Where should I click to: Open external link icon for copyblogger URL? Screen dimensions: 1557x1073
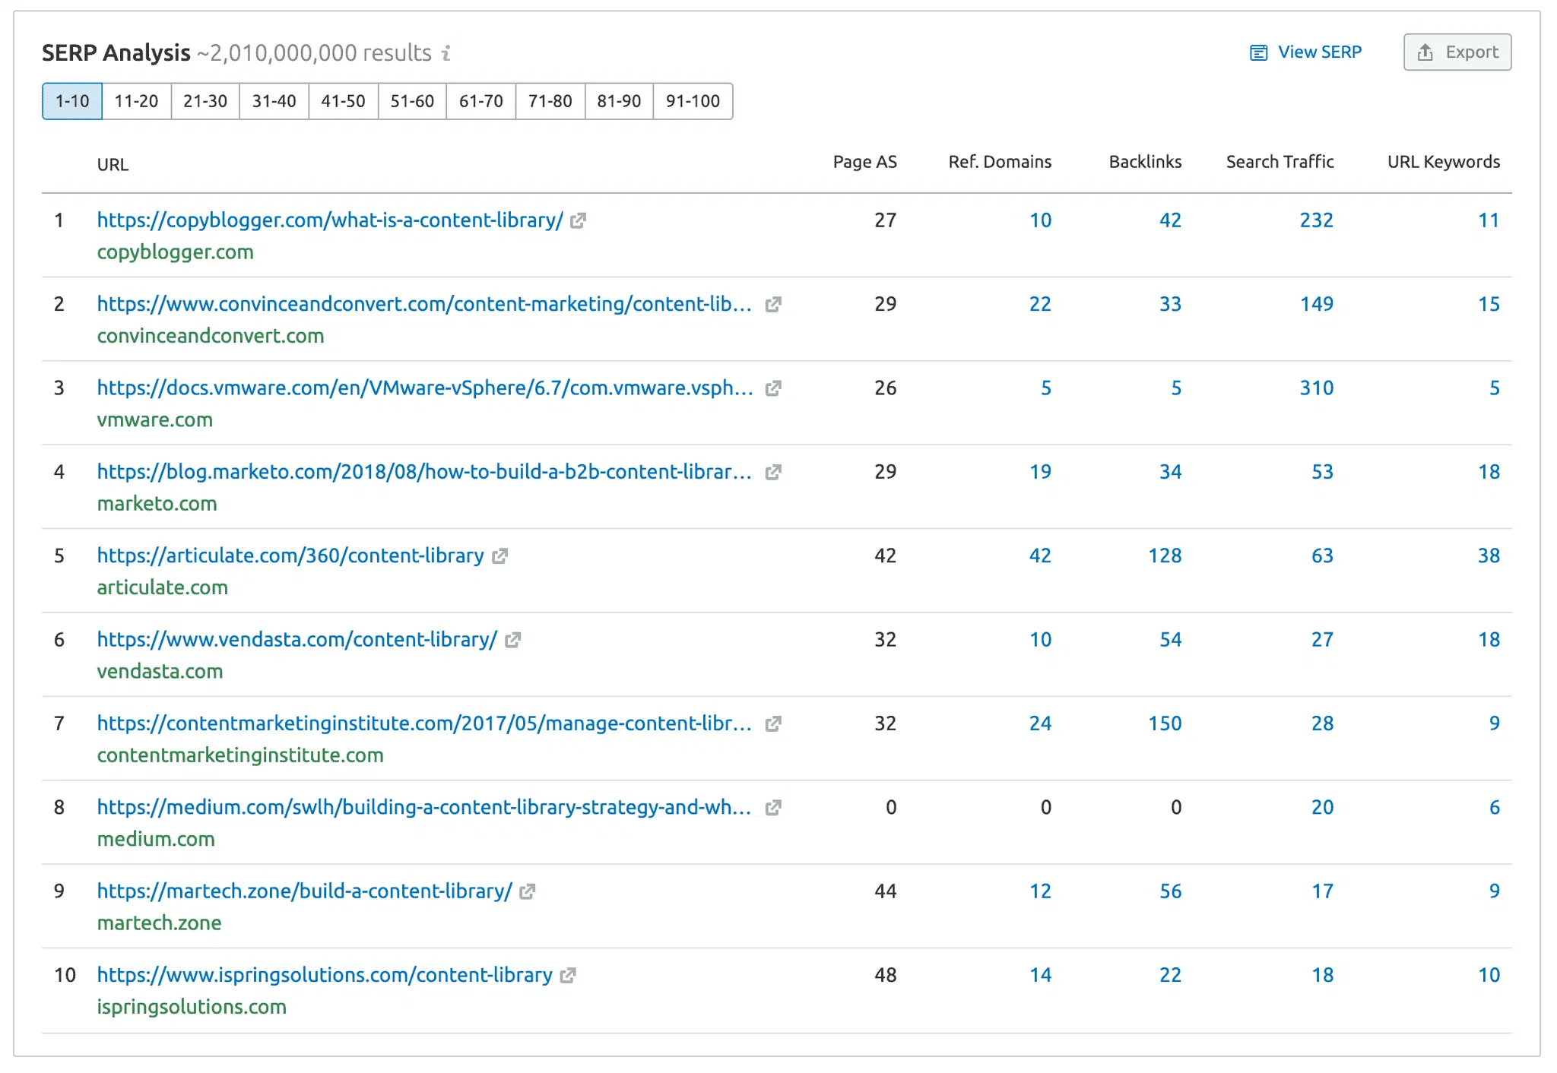tap(579, 220)
